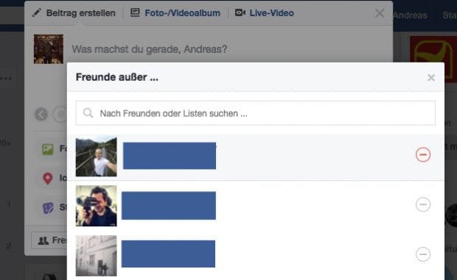Click the album icon beside Foto-/Videoalbum
The image size is (457, 280).
(x=135, y=12)
